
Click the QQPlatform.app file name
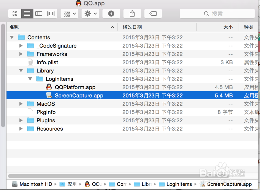click(75, 87)
